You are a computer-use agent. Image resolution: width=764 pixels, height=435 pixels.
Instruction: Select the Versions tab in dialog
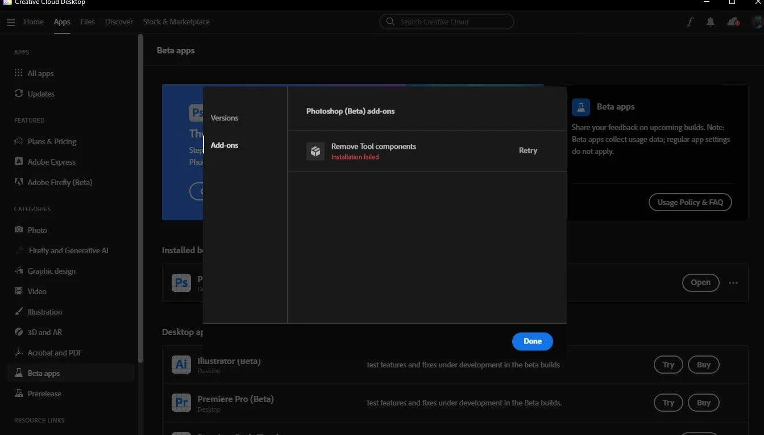pyautogui.click(x=225, y=118)
